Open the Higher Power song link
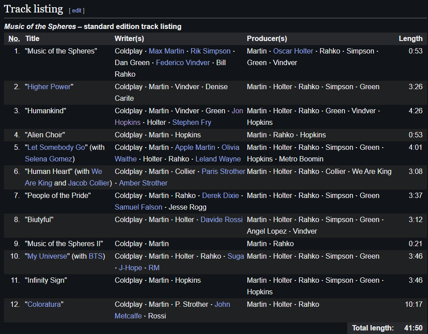Screen dimensions: 428x334 [49, 87]
